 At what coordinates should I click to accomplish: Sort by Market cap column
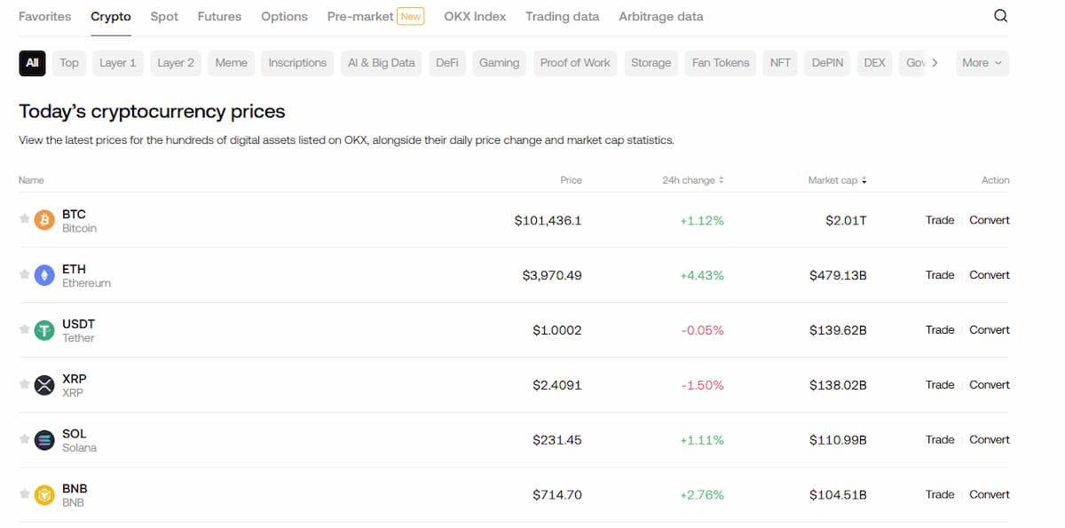point(837,180)
